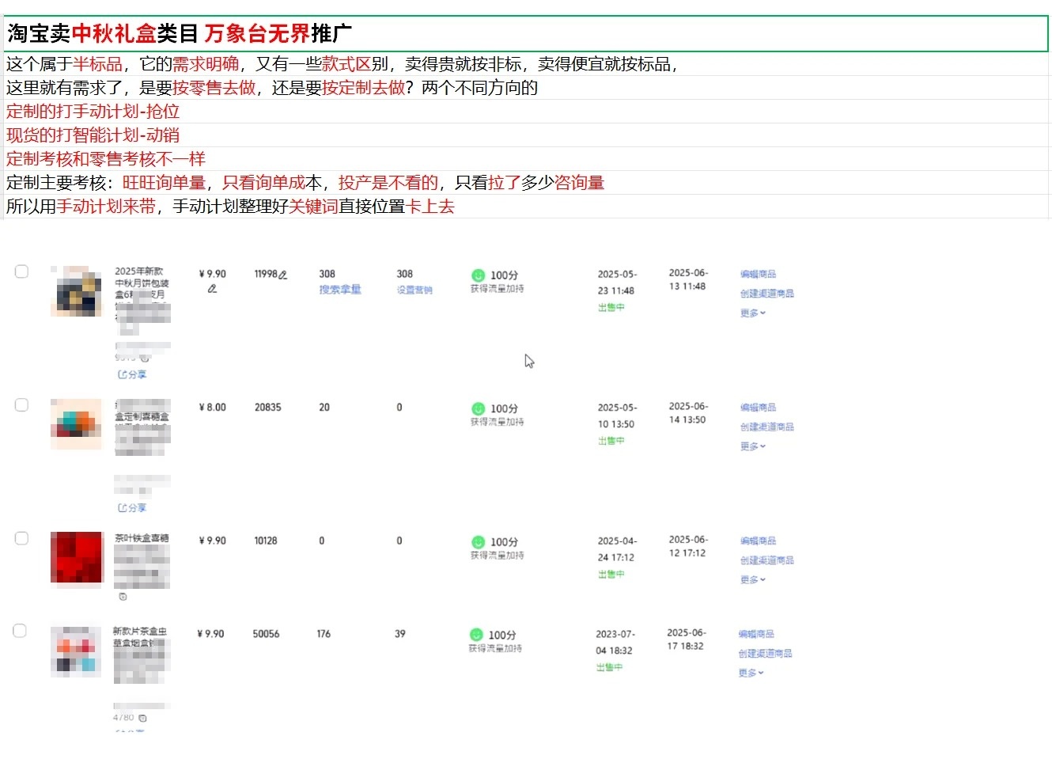
Task: Open 编辑商品 for the 50056 stock product
Action: coord(756,634)
